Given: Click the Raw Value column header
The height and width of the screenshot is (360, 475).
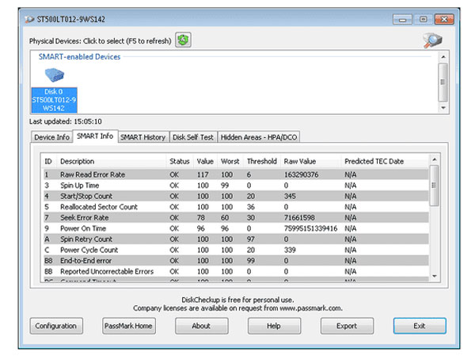Looking at the screenshot, I should pyautogui.click(x=310, y=161).
